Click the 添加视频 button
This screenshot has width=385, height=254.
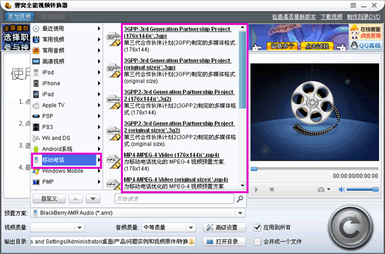point(20,17)
